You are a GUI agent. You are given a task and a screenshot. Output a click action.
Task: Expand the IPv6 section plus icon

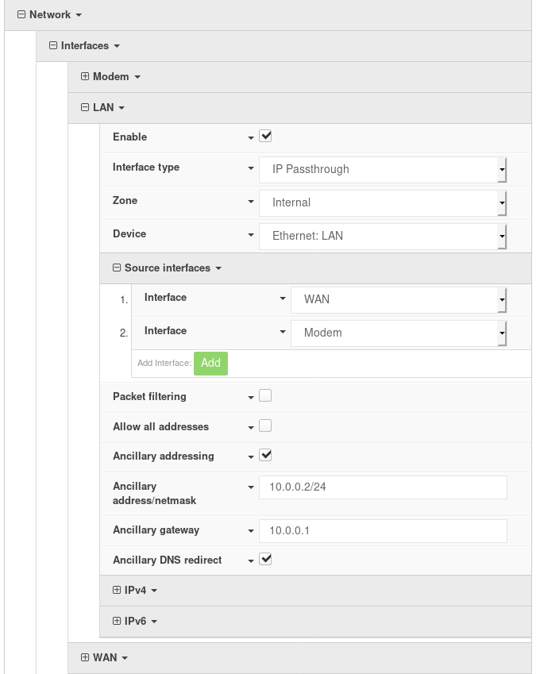click(117, 621)
